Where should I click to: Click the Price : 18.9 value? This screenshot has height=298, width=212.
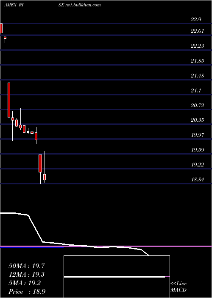[27, 291]
